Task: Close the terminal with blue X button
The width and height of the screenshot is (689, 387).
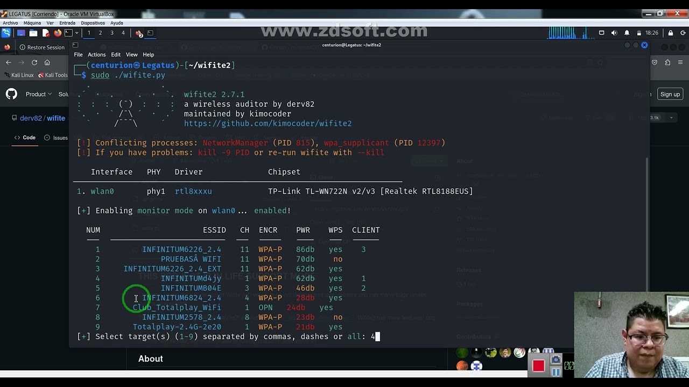Action: coord(644,45)
